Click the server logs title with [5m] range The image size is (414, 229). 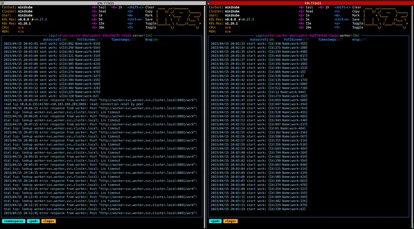coord(101,36)
